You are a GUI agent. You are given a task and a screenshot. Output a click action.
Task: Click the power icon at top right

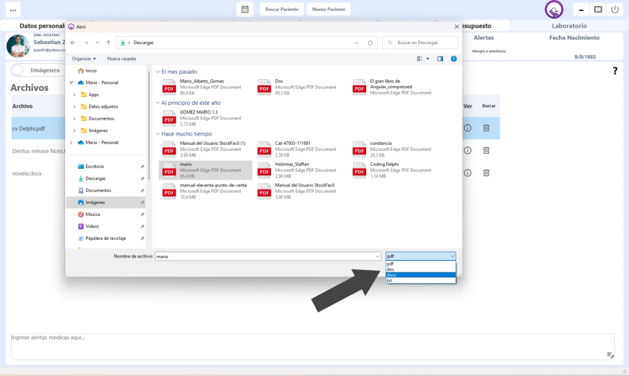(x=614, y=9)
